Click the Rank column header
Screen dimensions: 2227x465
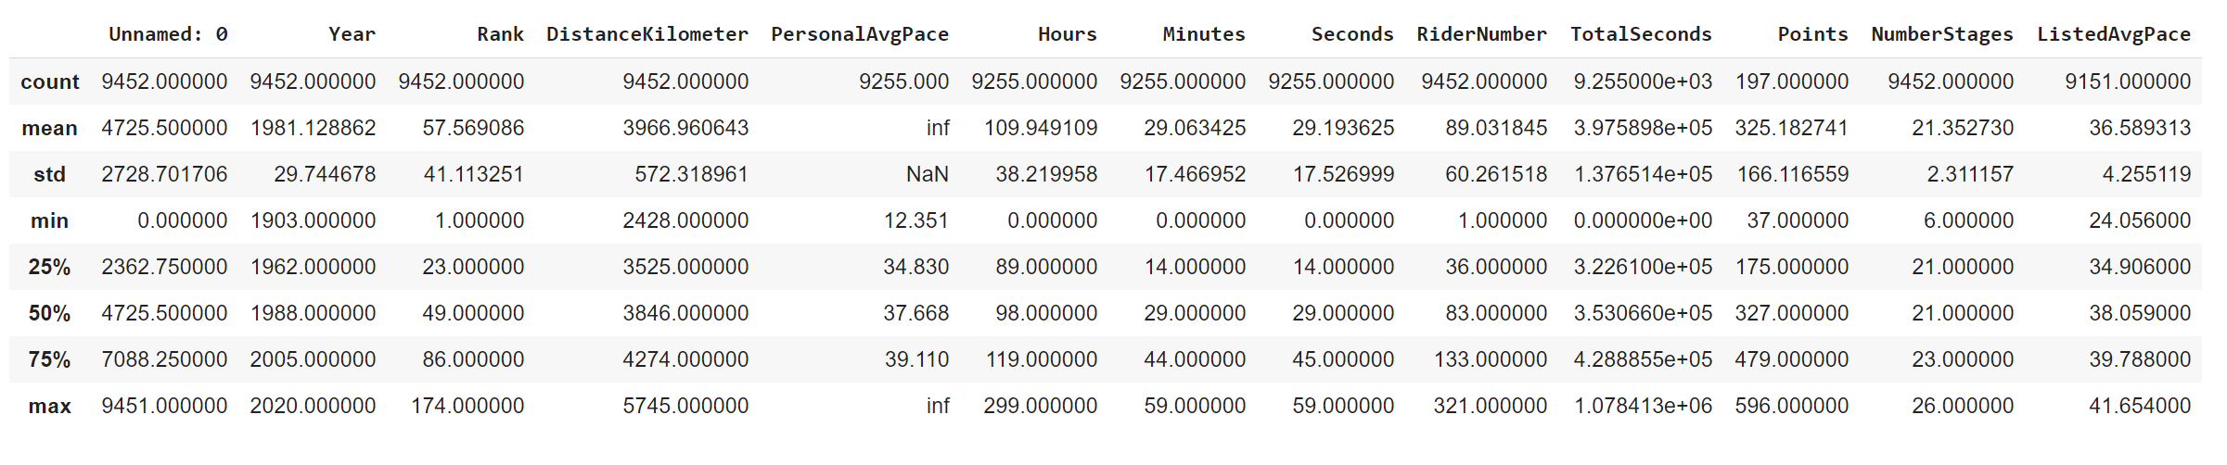click(500, 34)
